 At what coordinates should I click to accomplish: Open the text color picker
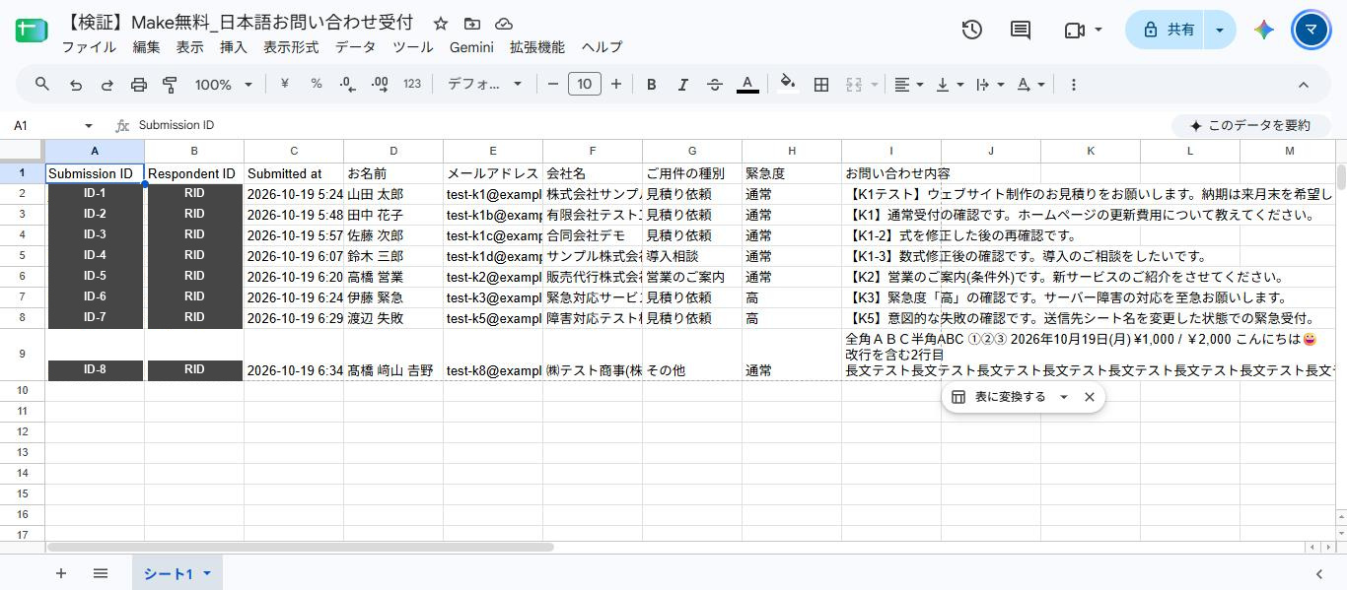pos(747,85)
